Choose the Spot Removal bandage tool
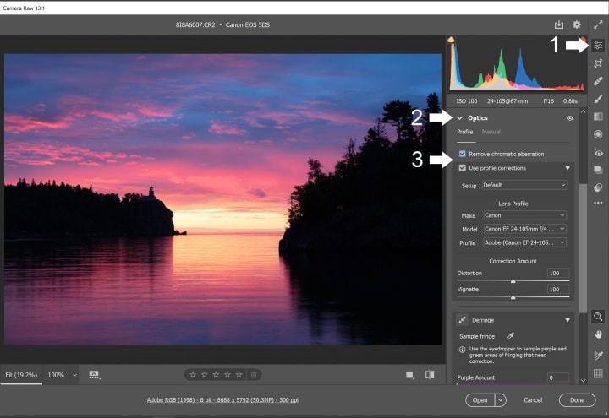The image size is (609, 418). pos(598,81)
